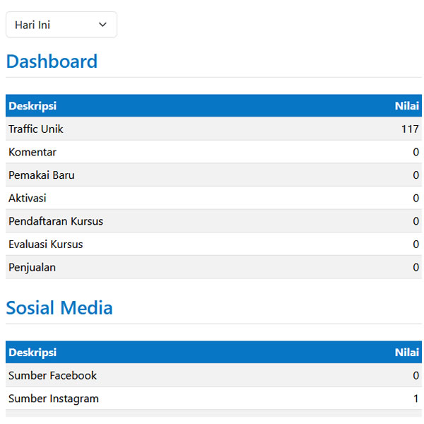
Task: Select Nilai header in Dashboard table
Action: click(407, 106)
